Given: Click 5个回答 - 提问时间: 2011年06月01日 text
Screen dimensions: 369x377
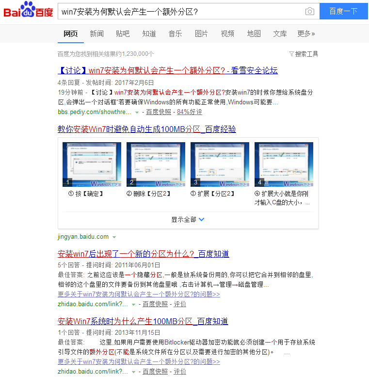Looking at the screenshot, I should [x=109, y=265].
